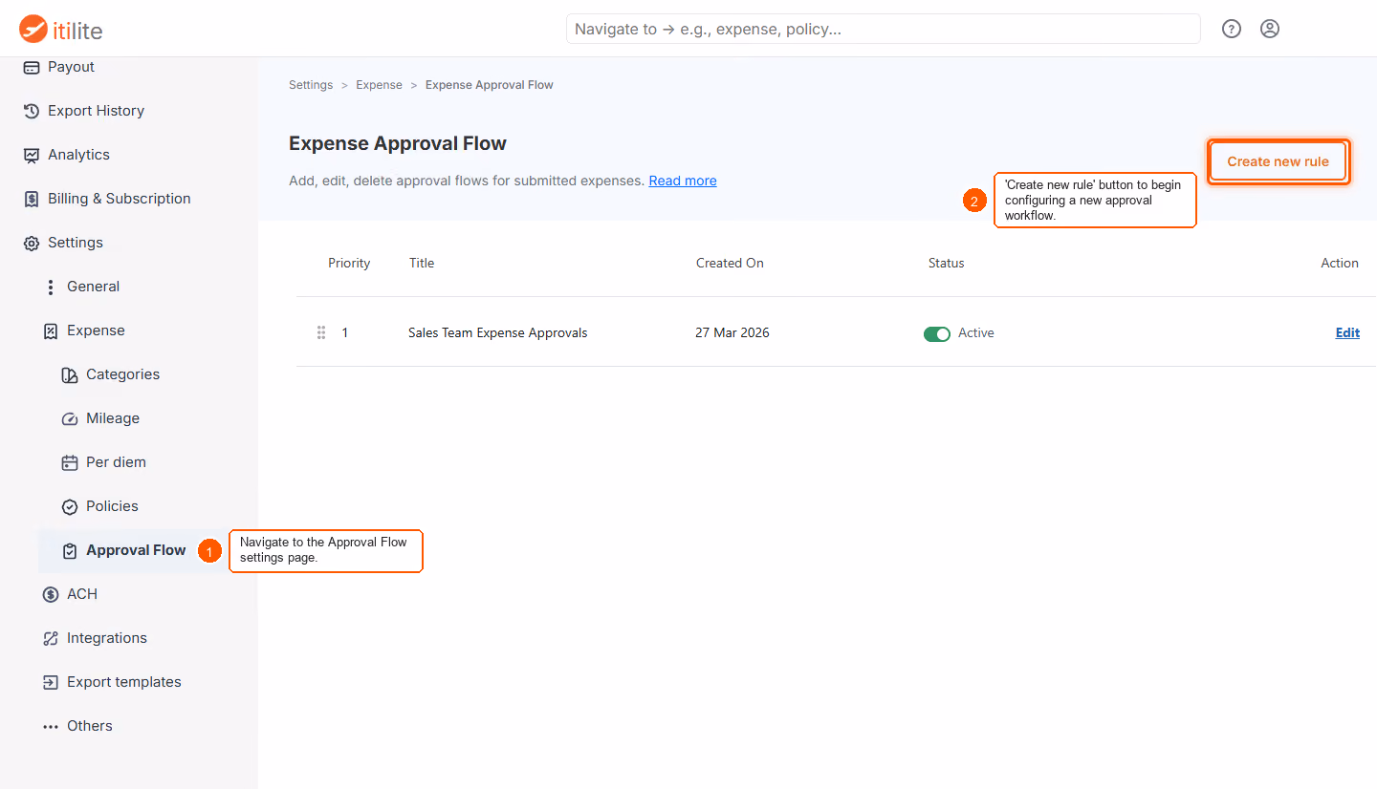Focus the Navigate to search field
The image size is (1377, 789).
pyautogui.click(x=884, y=29)
